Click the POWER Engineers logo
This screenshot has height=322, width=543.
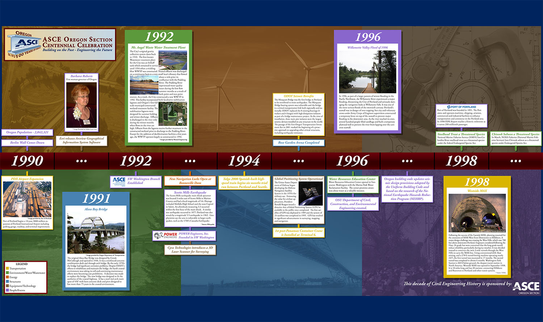[166, 236]
